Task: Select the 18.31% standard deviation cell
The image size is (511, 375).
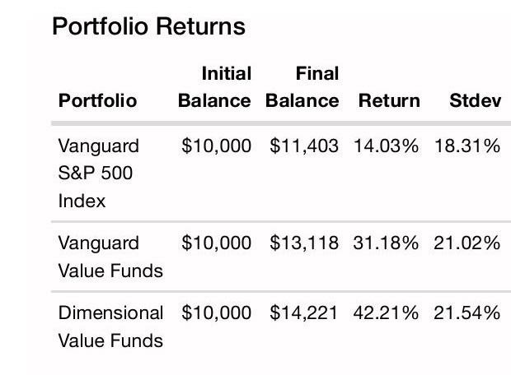Action: coord(466,146)
